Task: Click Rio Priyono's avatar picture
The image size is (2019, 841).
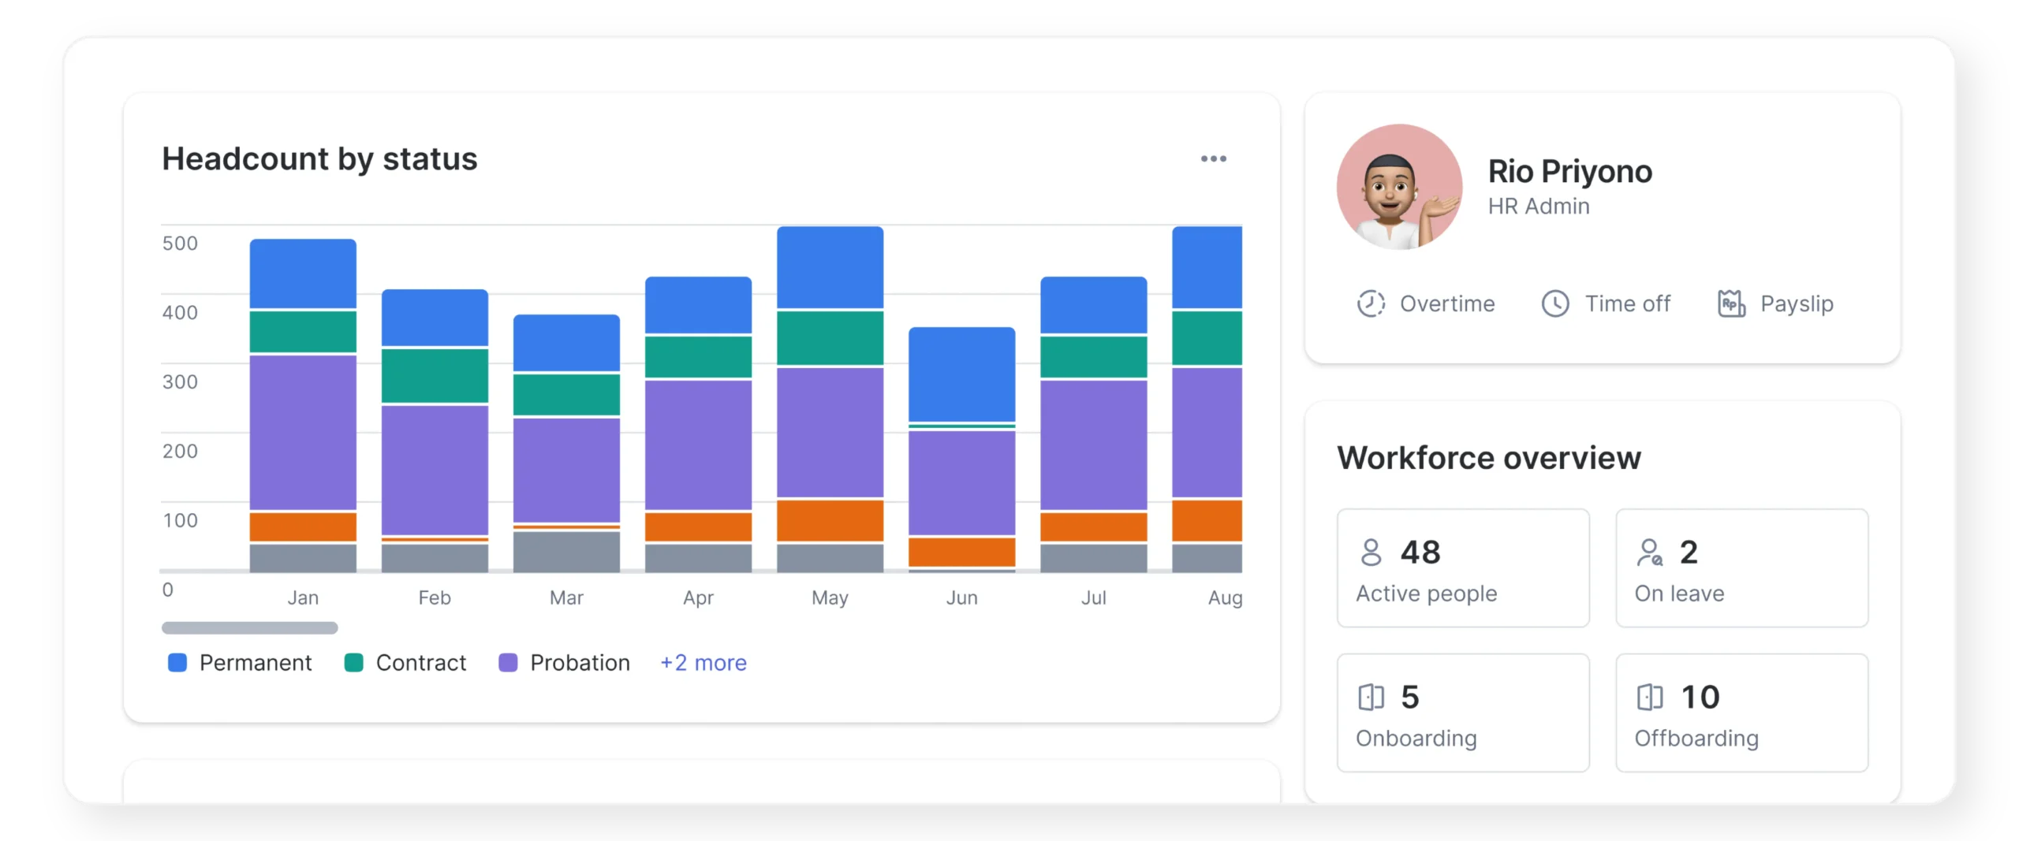Action: click(x=1399, y=187)
